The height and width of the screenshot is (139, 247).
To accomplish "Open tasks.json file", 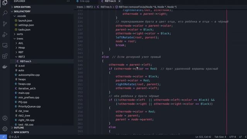I will [x=24, y=30].
